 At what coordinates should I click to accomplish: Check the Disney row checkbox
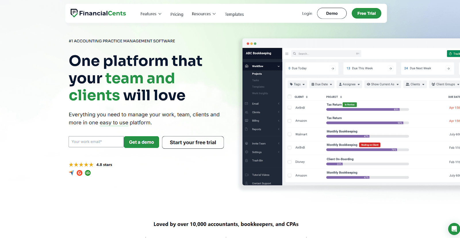point(290,162)
